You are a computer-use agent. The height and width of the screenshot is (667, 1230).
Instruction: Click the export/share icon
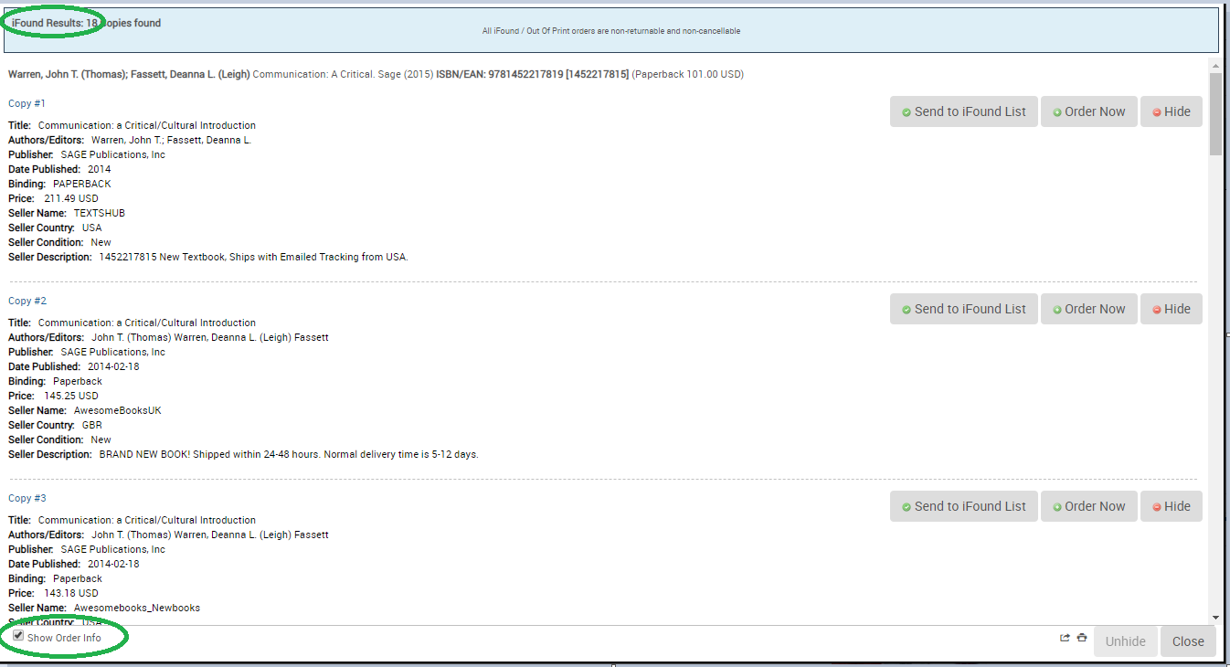point(1065,638)
